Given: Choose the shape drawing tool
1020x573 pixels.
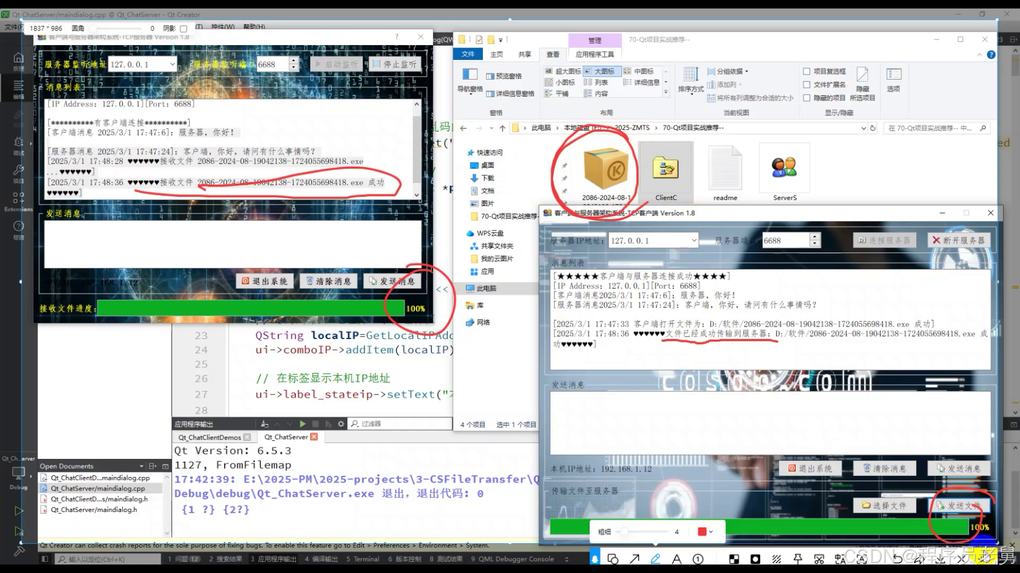Looking at the screenshot, I should coord(613,559).
